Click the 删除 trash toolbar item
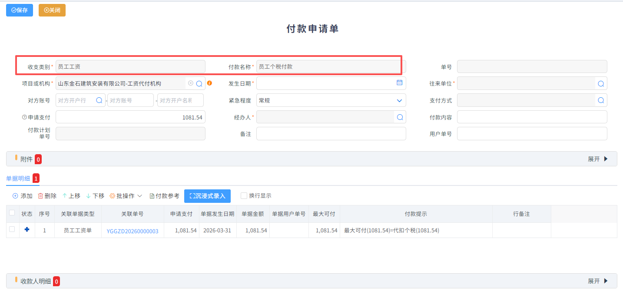The width and height of the screenshot is (623, 301). [47, 196]
